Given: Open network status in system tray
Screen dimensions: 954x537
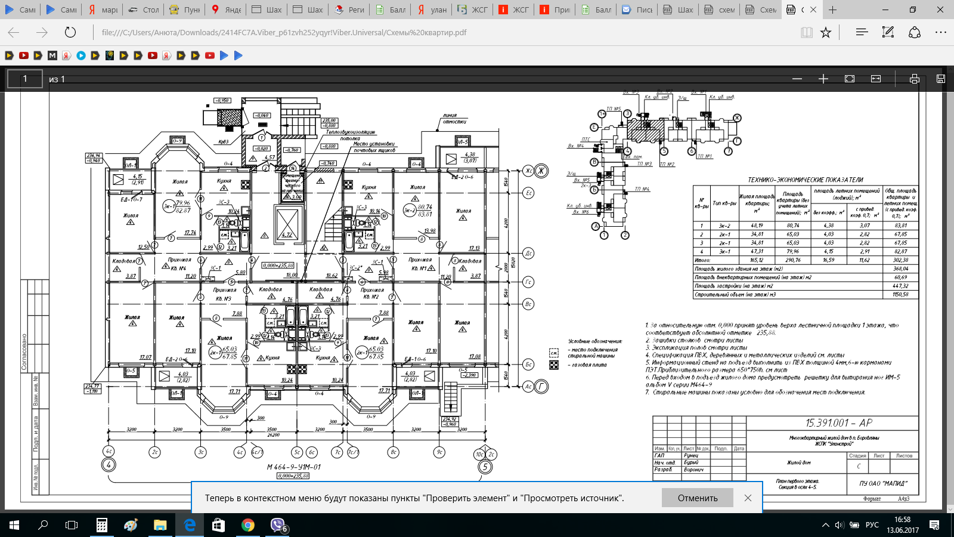Looking at the screenshot, I should [x=854, y=525].
